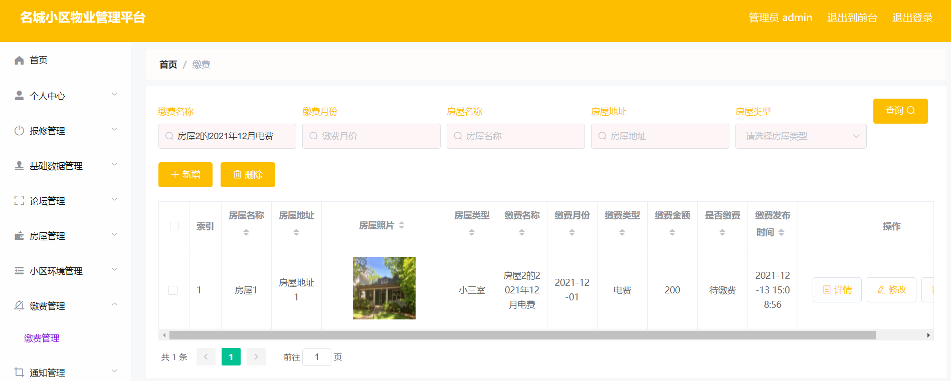
Task: Sort table by 缴费发布时间 column arrows
Action: click(x=782, y=232)
